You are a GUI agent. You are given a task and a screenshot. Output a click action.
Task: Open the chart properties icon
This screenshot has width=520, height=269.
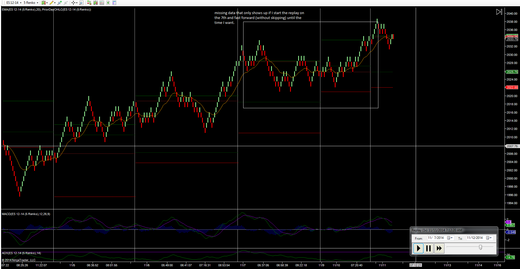tap(114, 3)
